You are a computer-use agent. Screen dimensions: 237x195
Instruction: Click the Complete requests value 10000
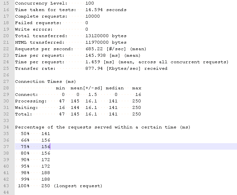coord(93,16)
